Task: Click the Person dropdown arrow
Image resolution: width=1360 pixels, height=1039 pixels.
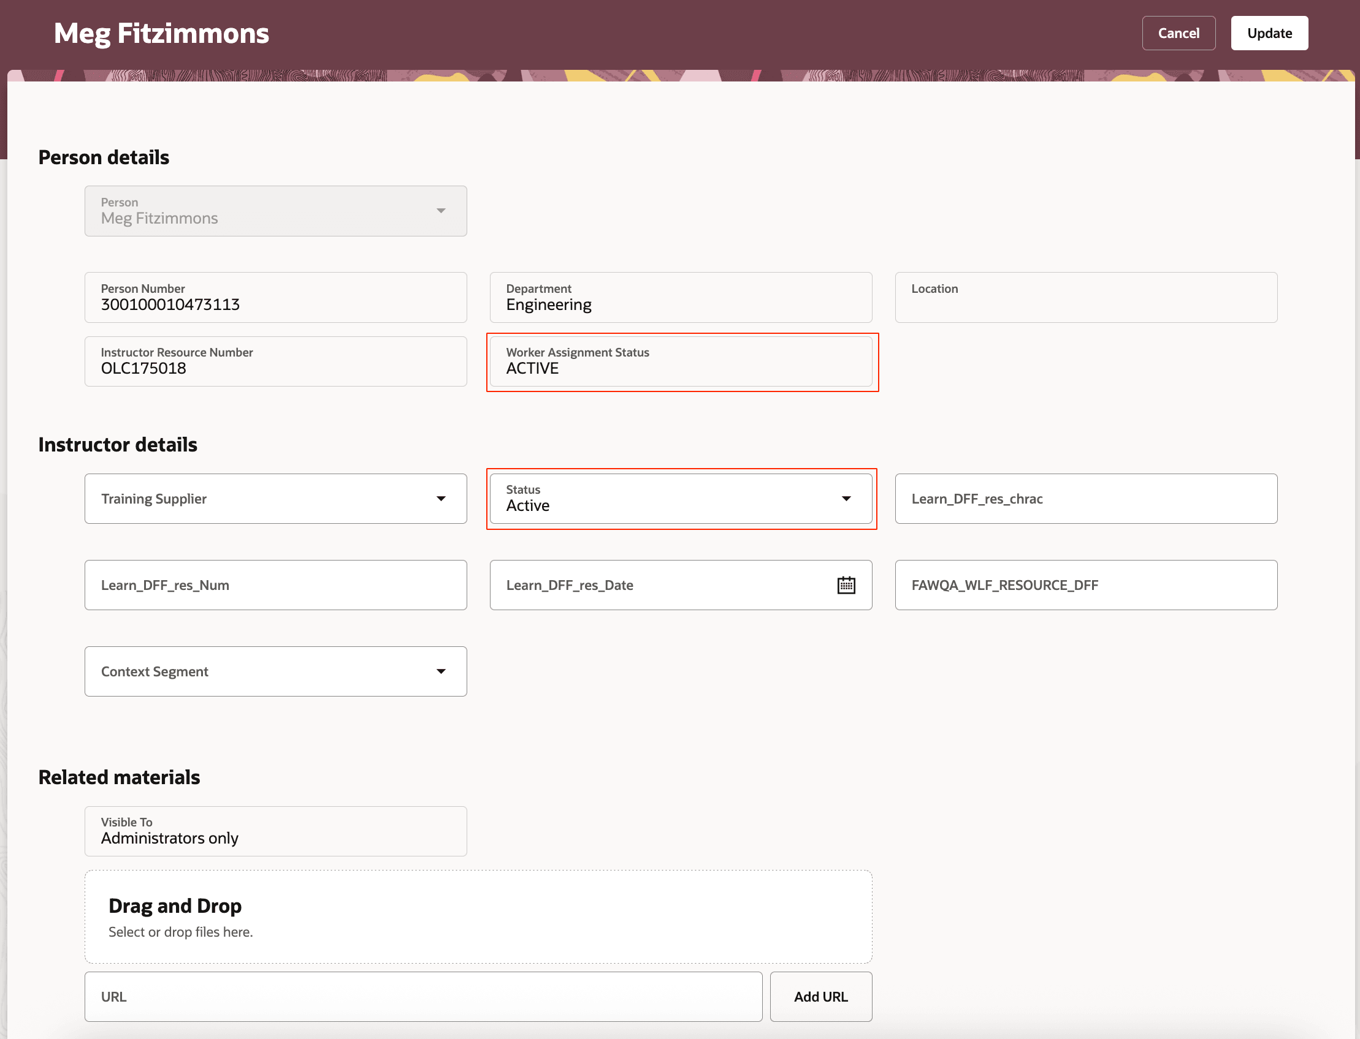Action: pyautogui.click(x=441, y=211)
